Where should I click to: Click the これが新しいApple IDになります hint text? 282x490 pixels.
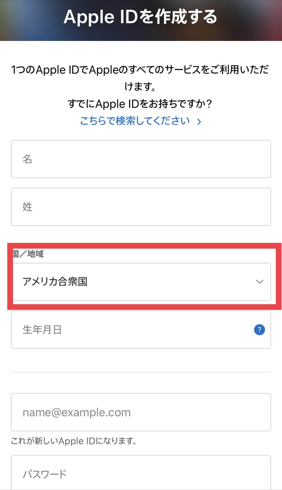(74, 442)
